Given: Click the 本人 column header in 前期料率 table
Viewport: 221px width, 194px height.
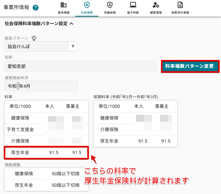Looking at the screenshot, I should pos(139,106).
